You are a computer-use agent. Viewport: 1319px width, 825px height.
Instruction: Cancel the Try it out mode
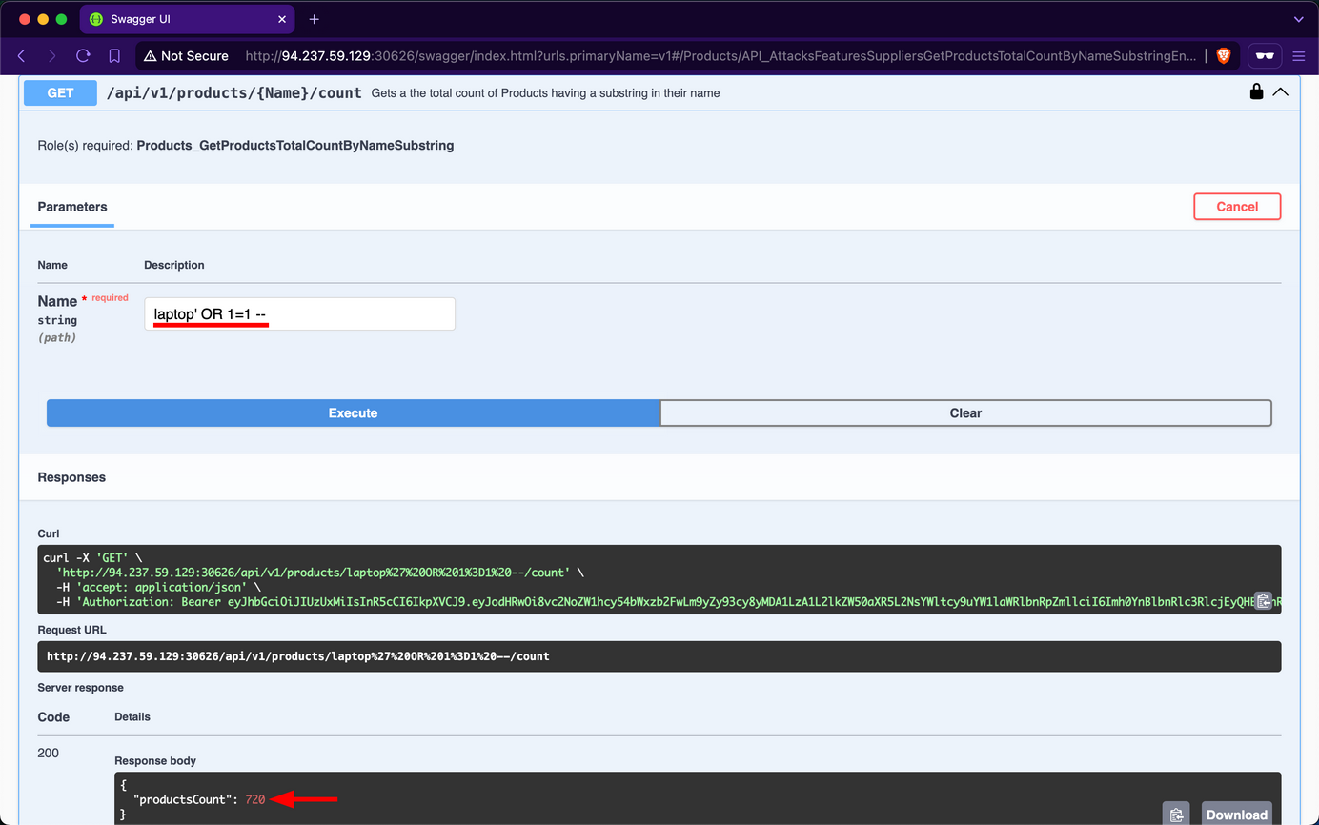[x=1236, y=206]
